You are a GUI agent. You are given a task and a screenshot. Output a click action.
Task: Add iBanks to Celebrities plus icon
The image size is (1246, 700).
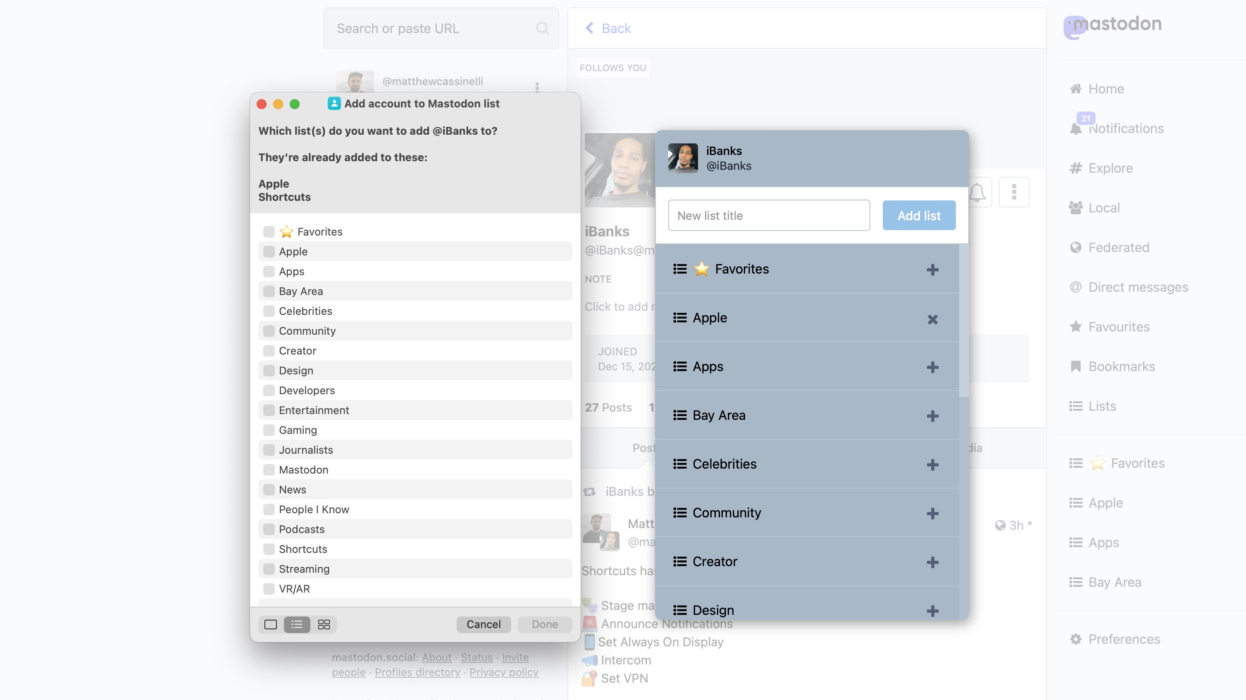pos(933,465)
